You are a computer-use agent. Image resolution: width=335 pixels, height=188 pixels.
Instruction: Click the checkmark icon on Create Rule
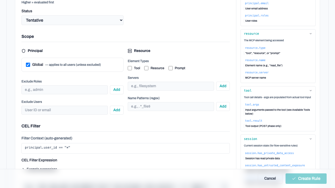pos(294,179)
